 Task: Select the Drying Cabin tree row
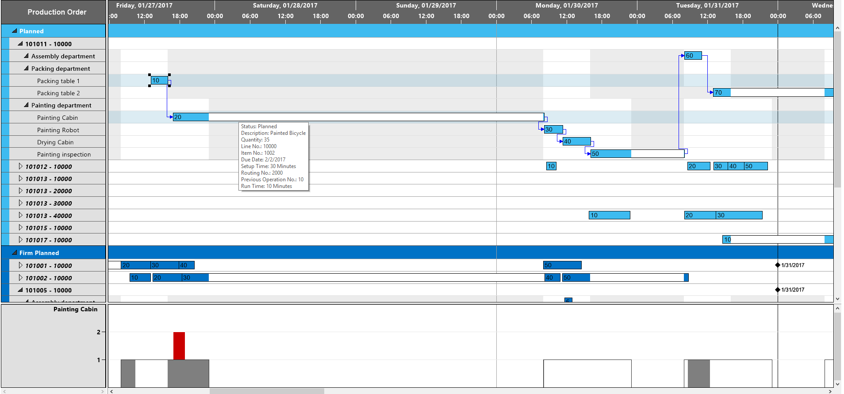(x=55, y=142)
